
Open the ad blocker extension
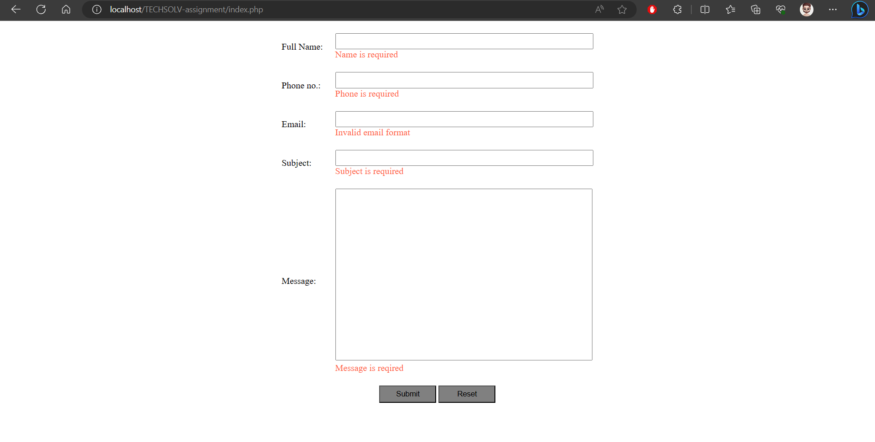point(652,10)
